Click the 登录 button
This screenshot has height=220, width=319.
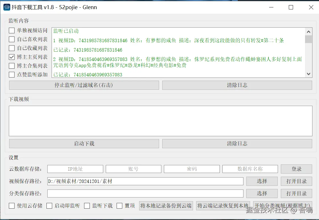tap(296, 169)
